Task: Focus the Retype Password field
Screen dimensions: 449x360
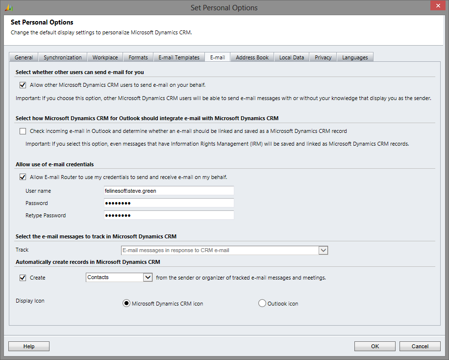Action: pos(169,215)
